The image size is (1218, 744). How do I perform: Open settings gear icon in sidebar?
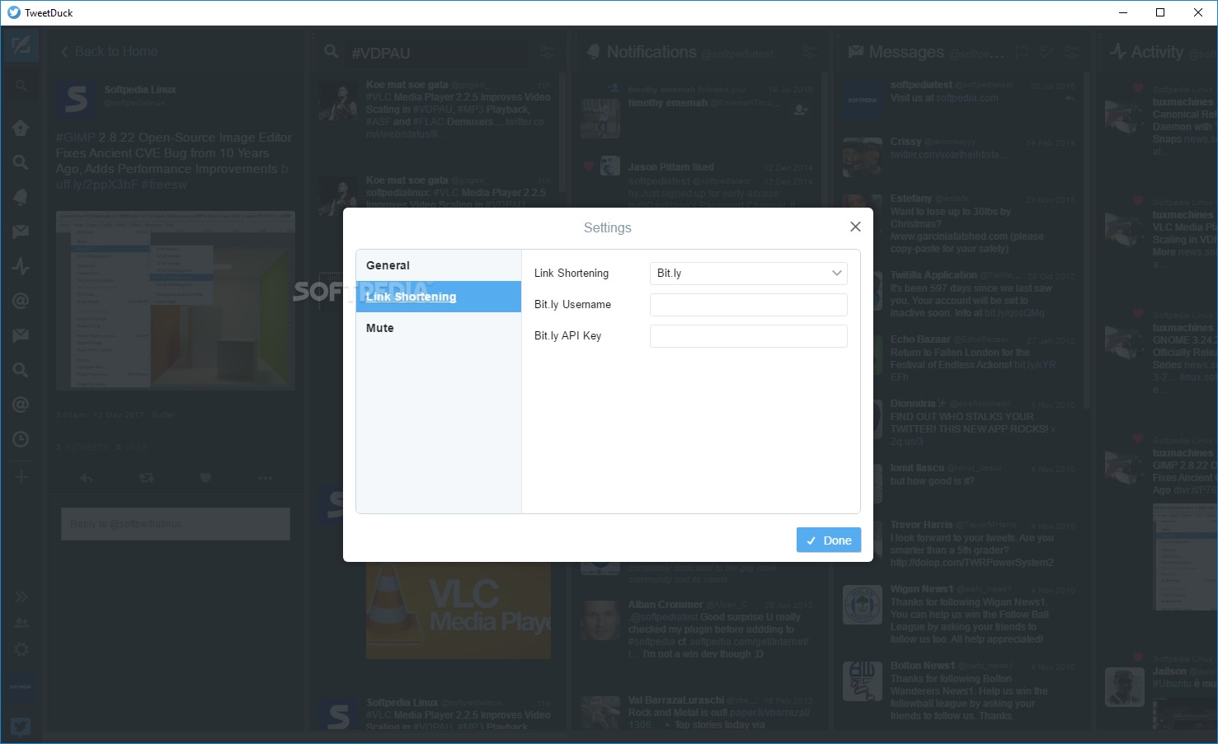(x=21, y=649)
